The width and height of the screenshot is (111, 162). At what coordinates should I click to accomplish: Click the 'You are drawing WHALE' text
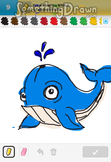coord(51,5)
